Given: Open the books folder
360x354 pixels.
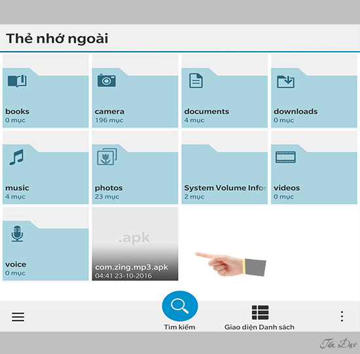Looking at the screenshot, I should coord(45,91).
